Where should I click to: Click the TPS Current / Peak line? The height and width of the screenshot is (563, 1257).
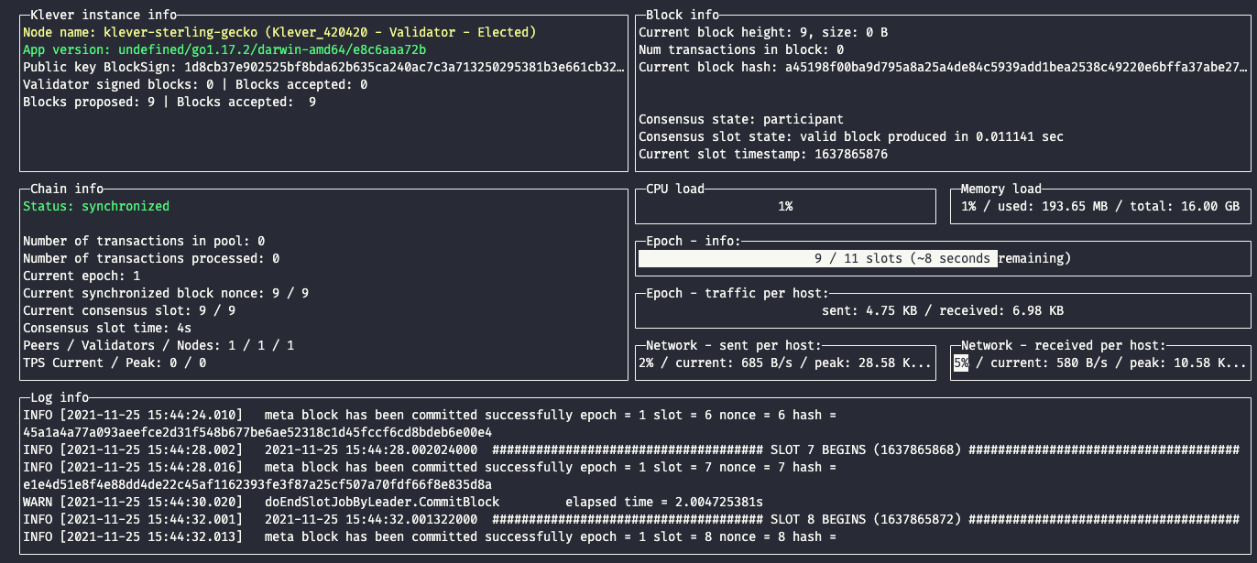(x=114, y=363)
